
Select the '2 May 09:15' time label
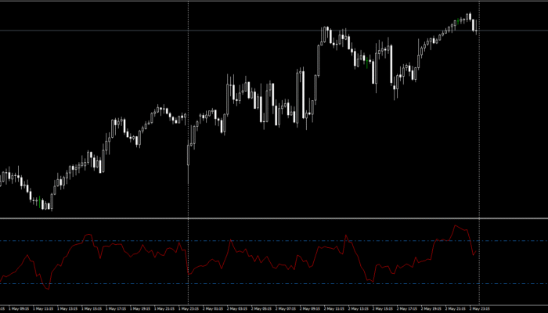click(310, 309)
